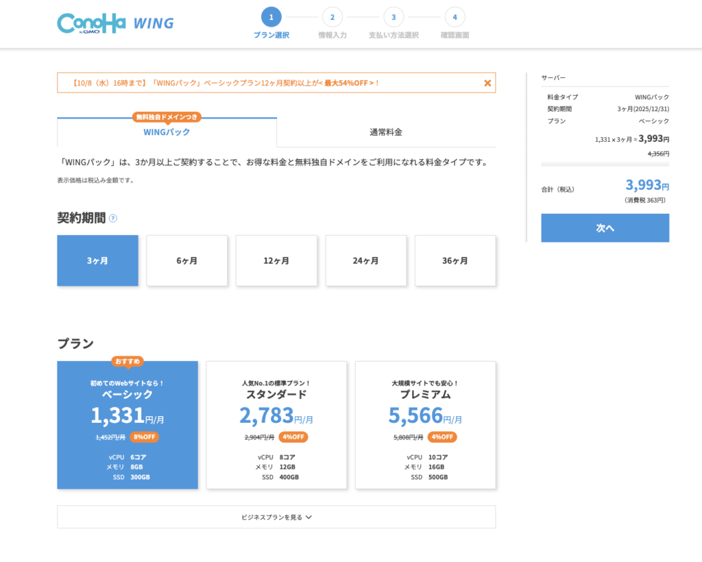Select the スタンダード plan card
702x562 pixels.
(x=276, y=425)
